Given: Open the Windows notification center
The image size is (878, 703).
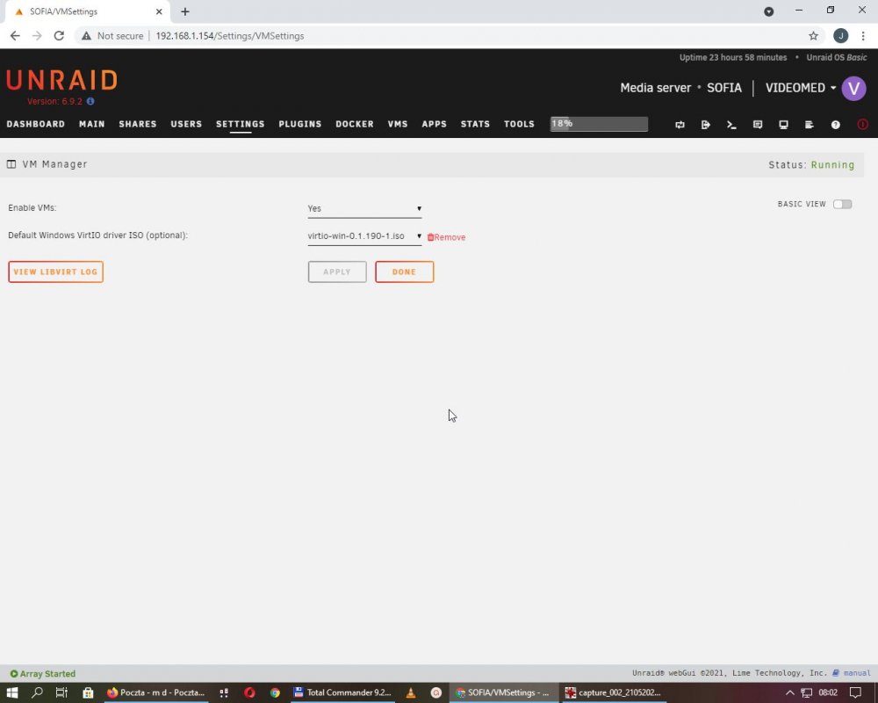Looking at the screenshot, I should click(855, 692).
